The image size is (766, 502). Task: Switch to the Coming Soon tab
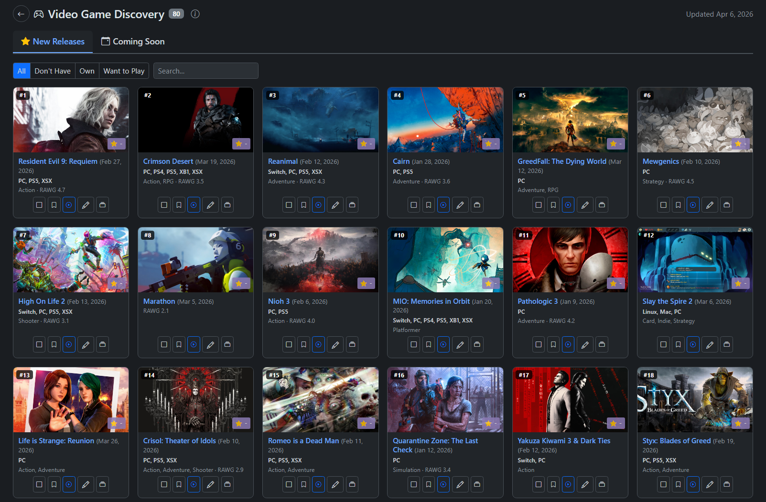coord(133,42)
